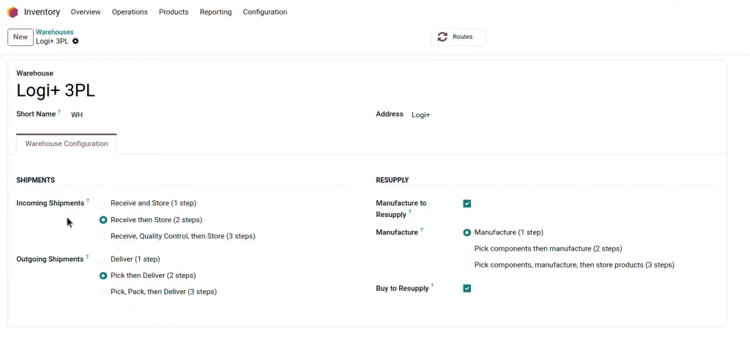This screenshot has width=750, height=354.
Task: Click the Address field label
Action: [390, 114]
